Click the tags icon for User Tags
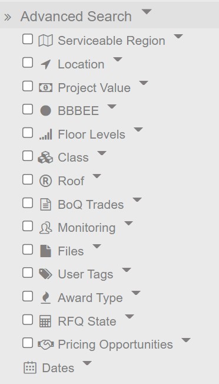This screenshot has width=219, height=384. pyautogui.click(x=45, y=274)
